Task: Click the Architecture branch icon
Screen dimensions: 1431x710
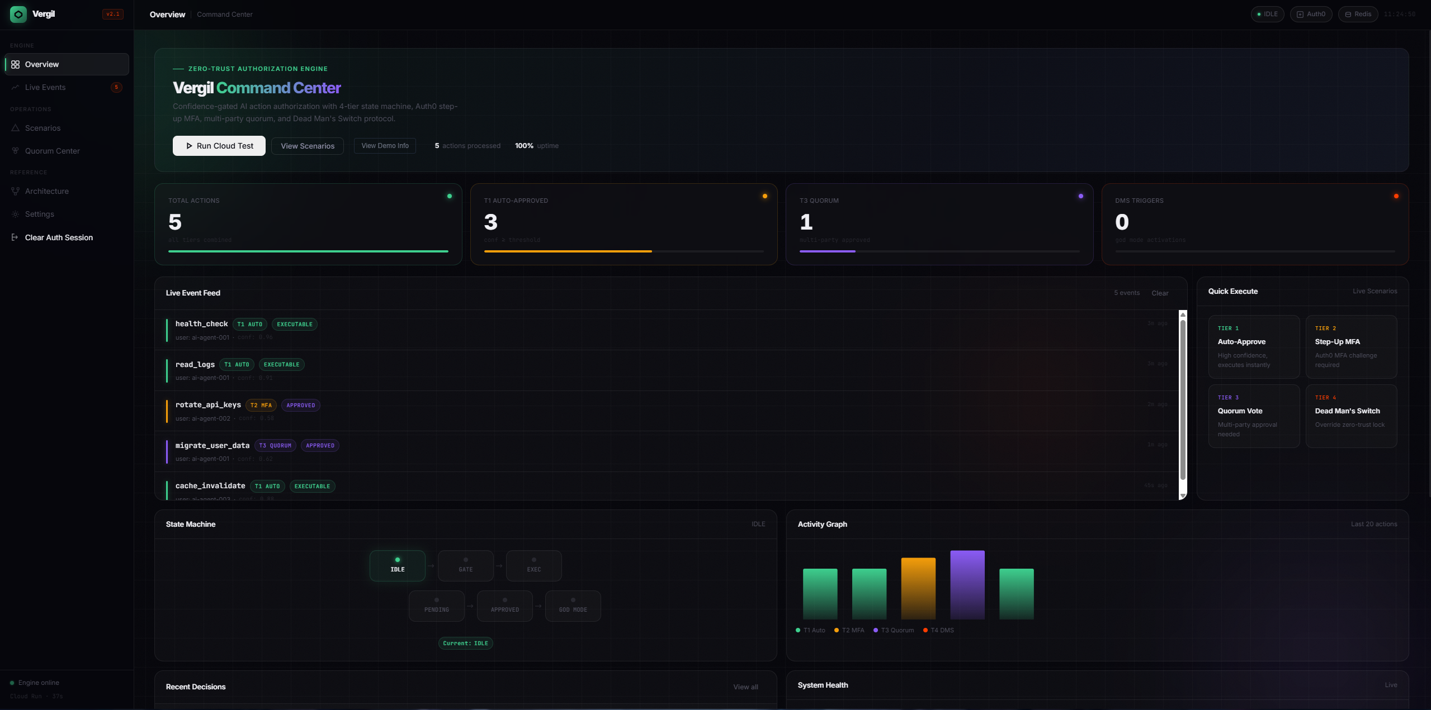Action: (x=15, y=191)
